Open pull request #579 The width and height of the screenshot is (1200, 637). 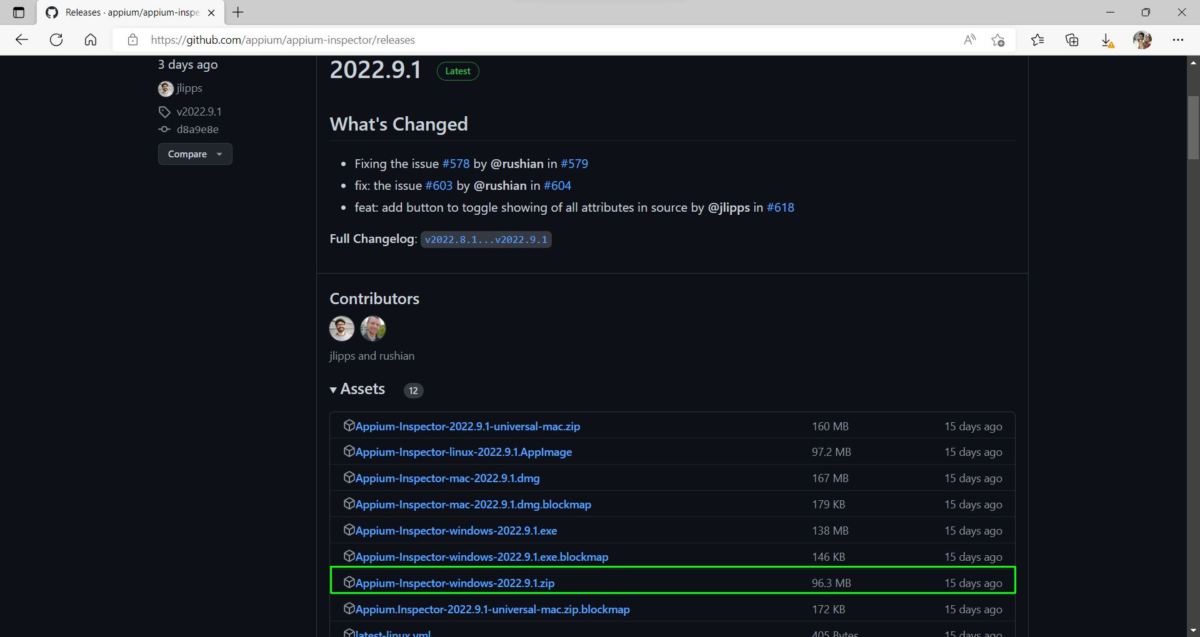click(x=574, y=164)
